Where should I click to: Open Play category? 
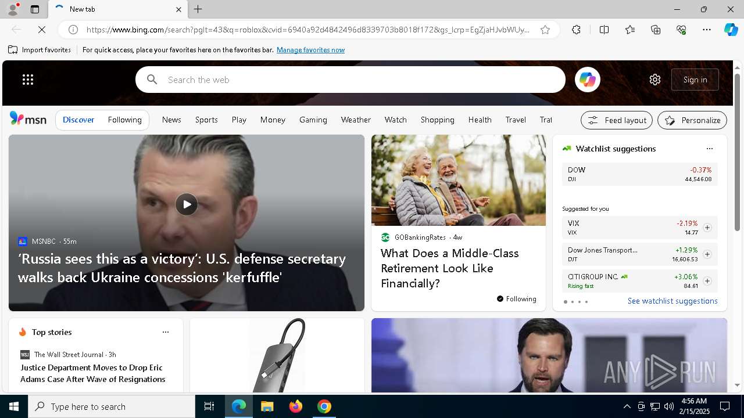coord(239,120)
